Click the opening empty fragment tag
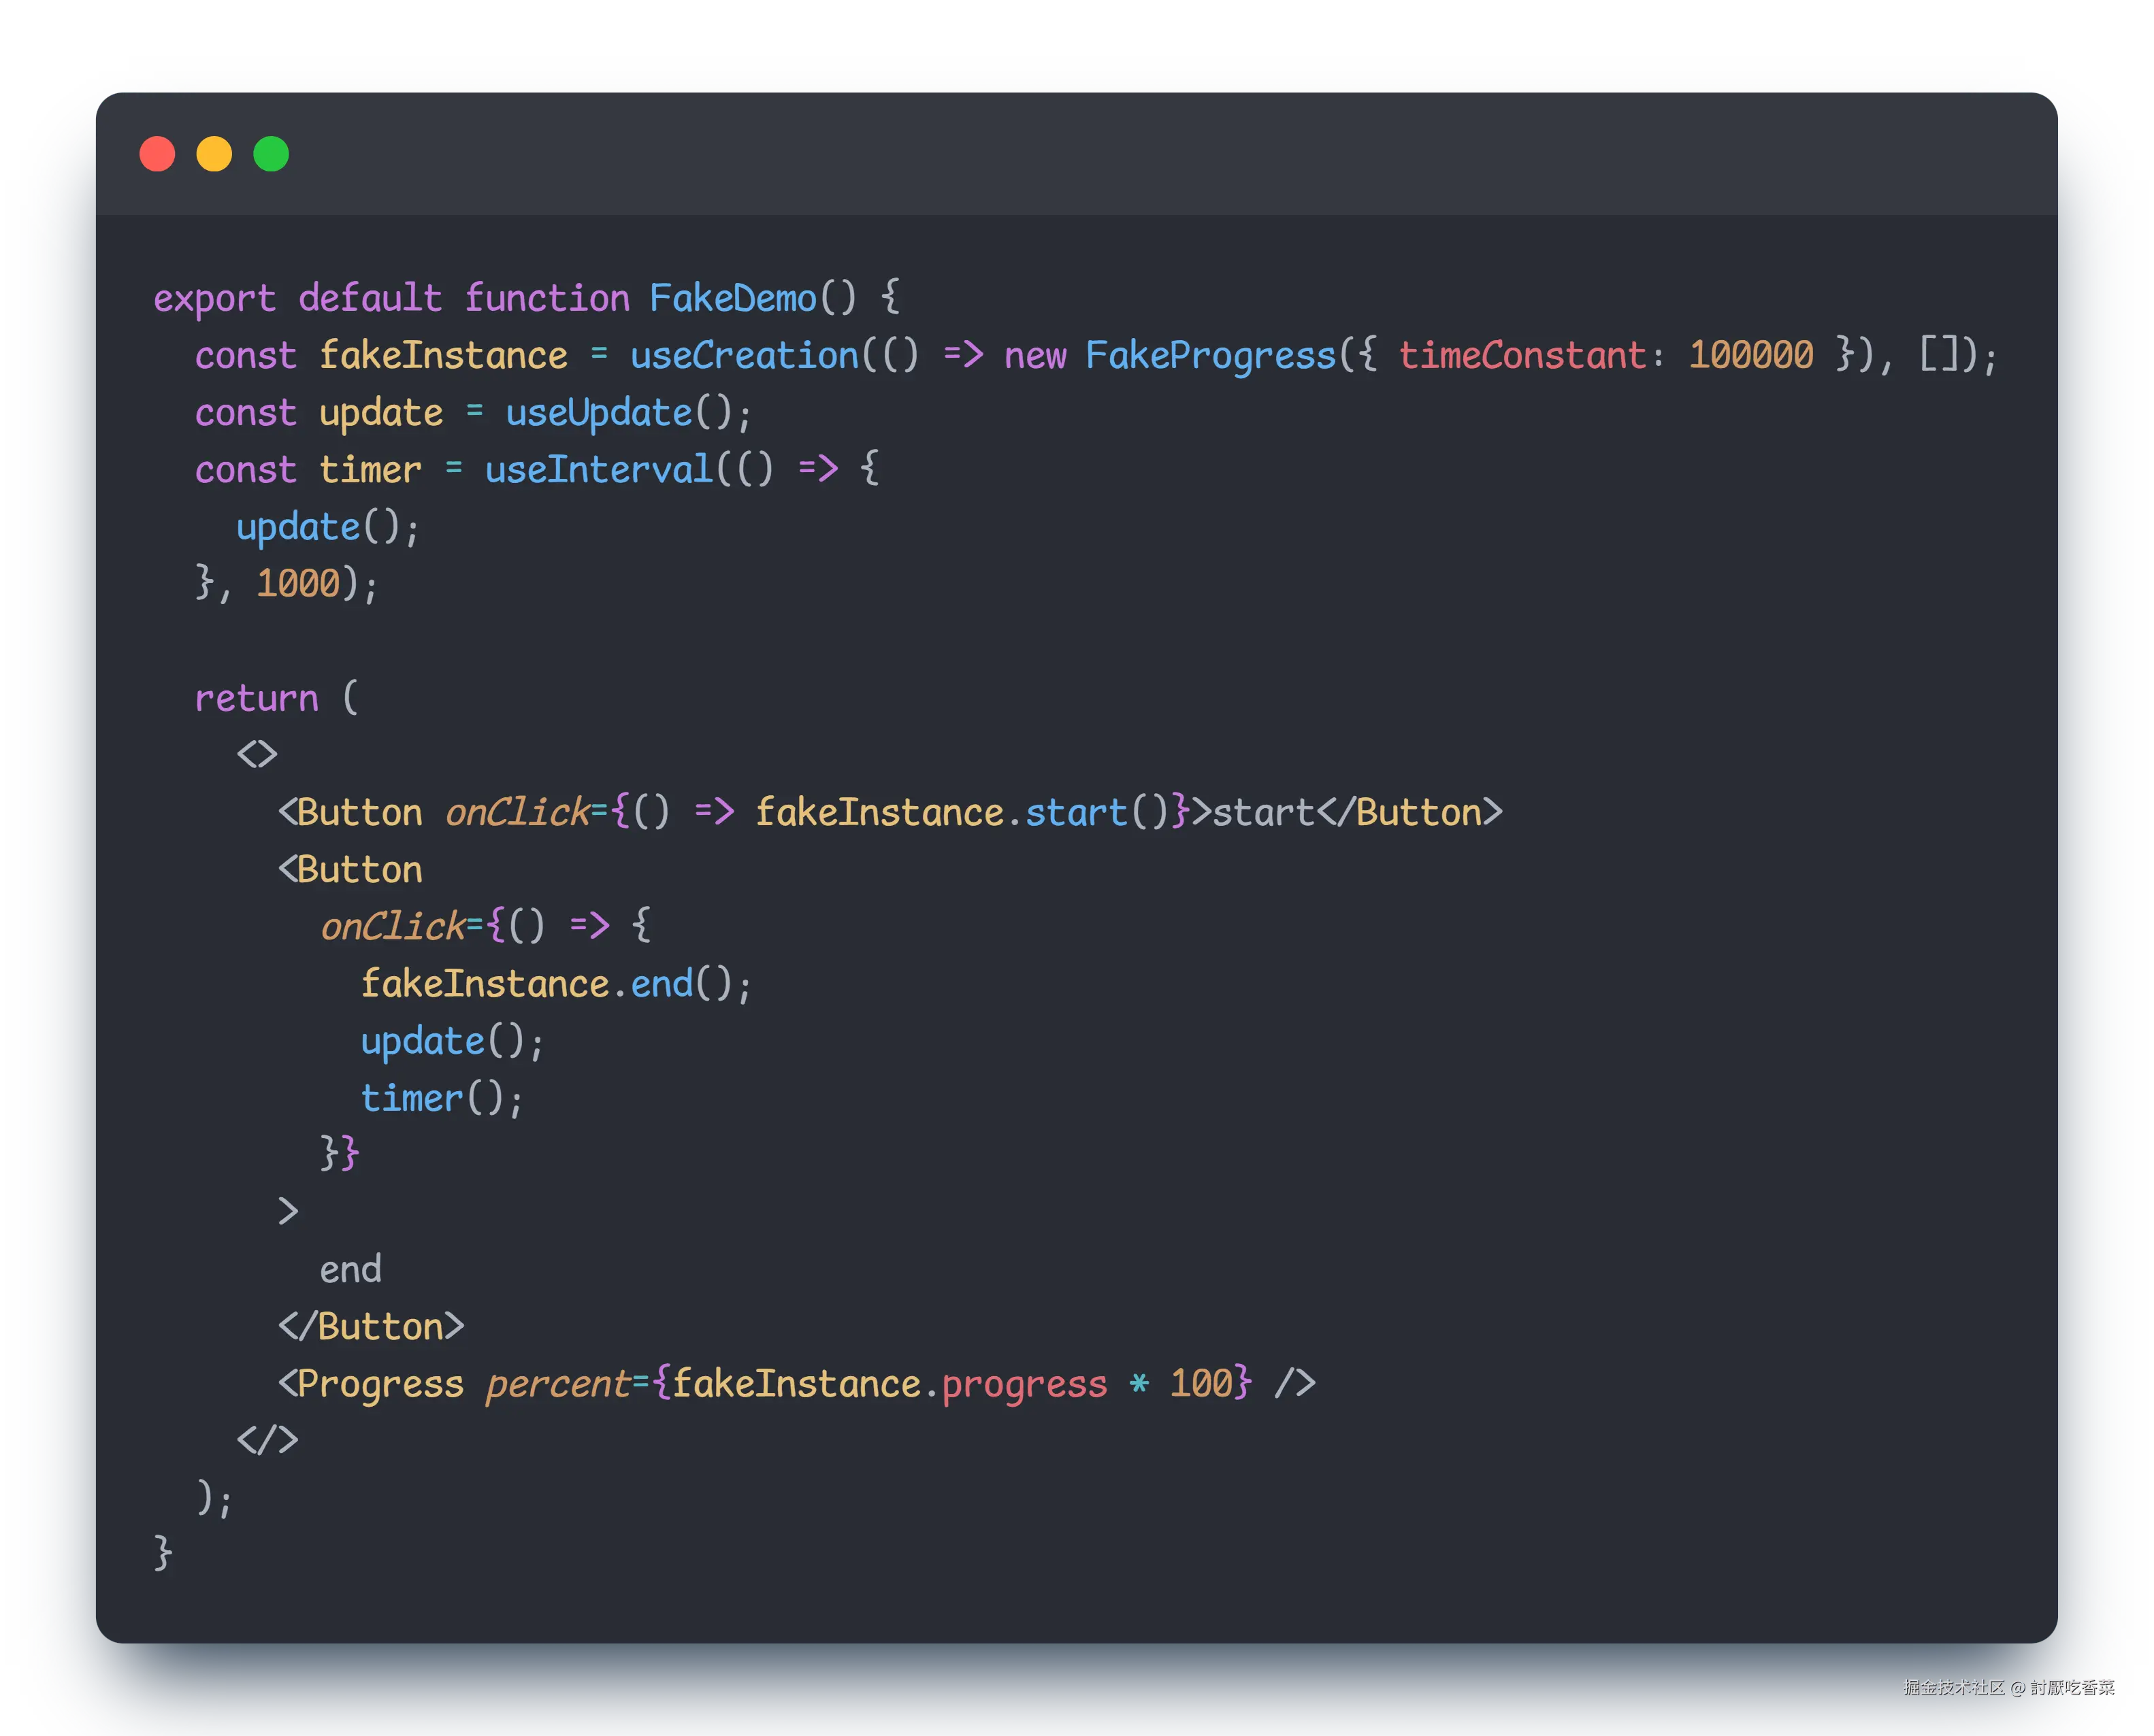Image resolution: width=2154 pixels, height=1736 pixels. click(257, 754)
